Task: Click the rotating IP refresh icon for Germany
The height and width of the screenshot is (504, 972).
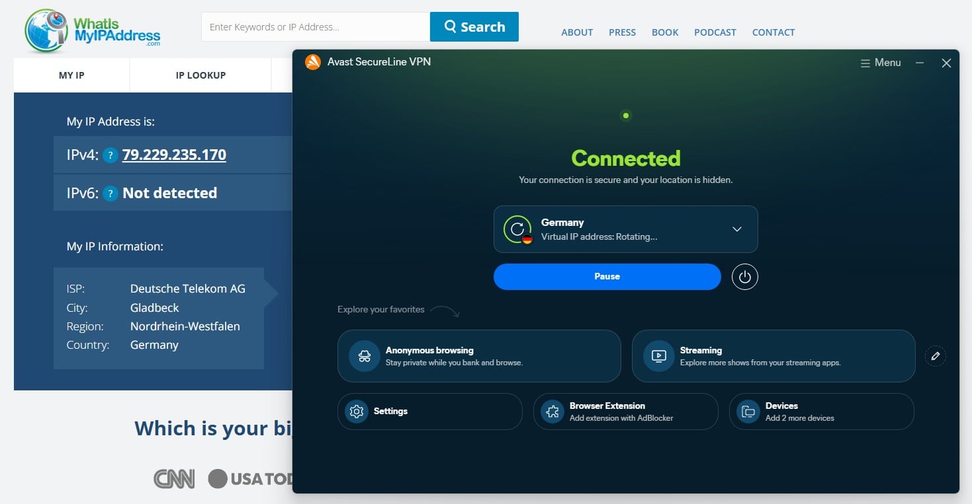Action: click(x=517, y=229)
